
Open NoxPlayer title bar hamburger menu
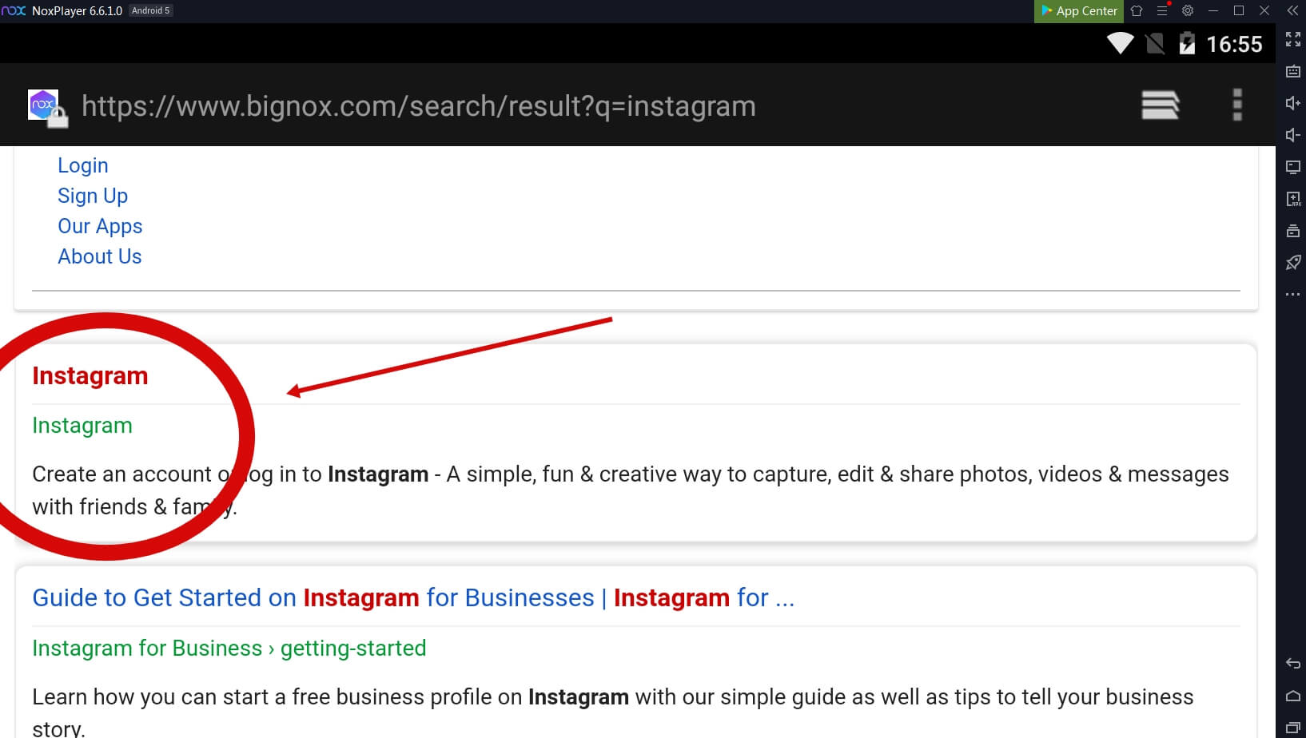(1162, 10)
